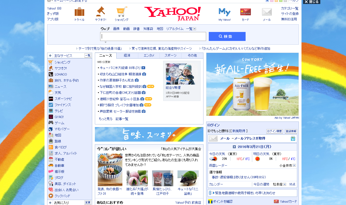Click the ログイン履歴 button
Viewport: 346px width, 205px height.
coord(274,131)
